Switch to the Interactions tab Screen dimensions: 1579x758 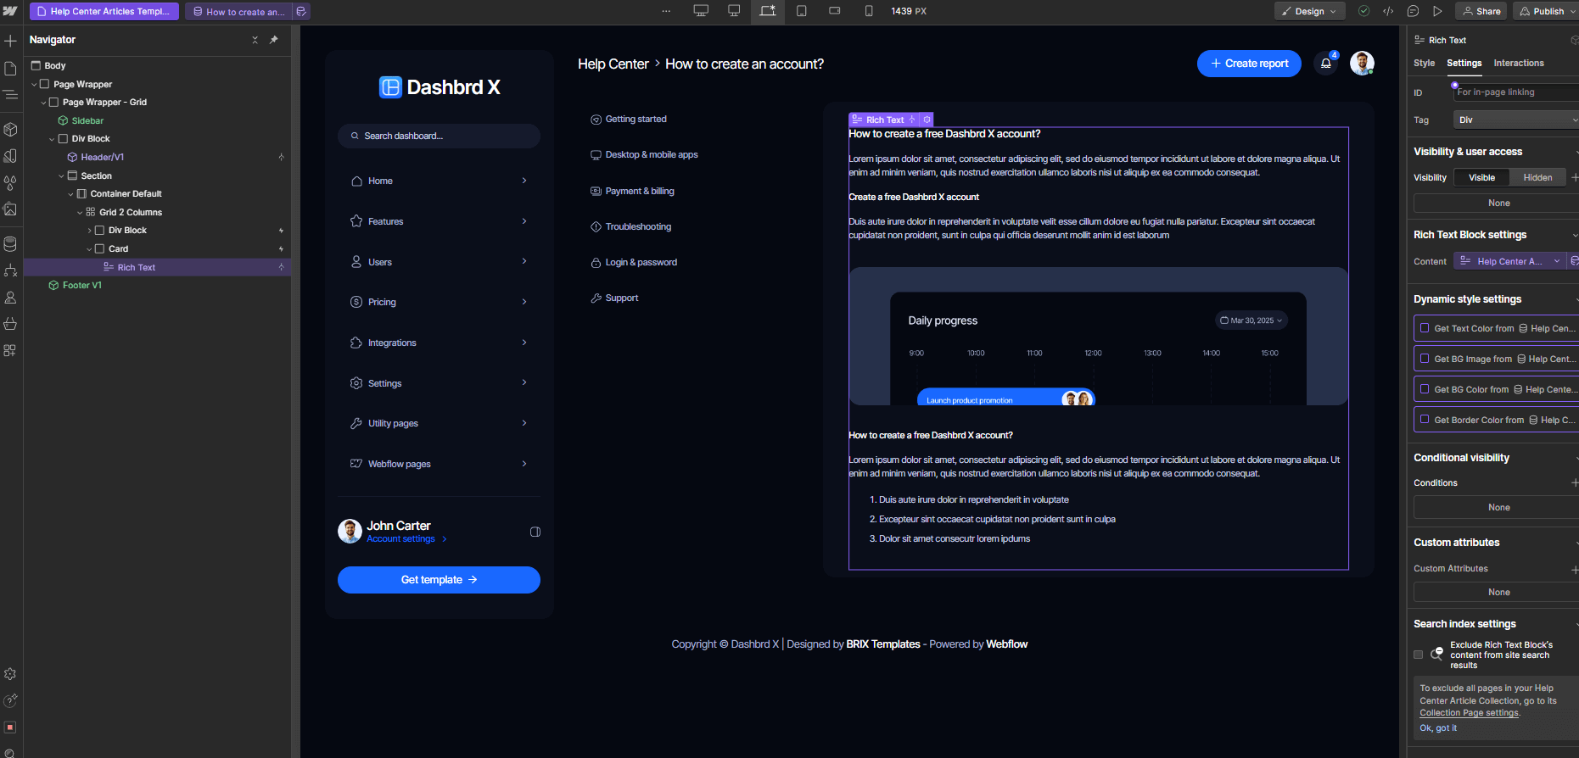coord(1518,63)
